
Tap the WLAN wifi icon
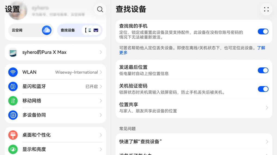click(x=13, y=72)
